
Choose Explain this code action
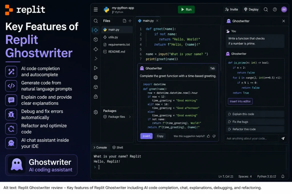255,114
